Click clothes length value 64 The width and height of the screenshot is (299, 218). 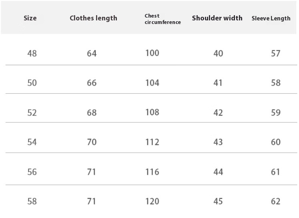92,53
